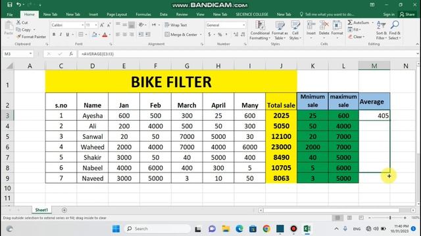Open Conditional Formatting menu
Screen dimensions: 421x236
[x=260, y=30]
